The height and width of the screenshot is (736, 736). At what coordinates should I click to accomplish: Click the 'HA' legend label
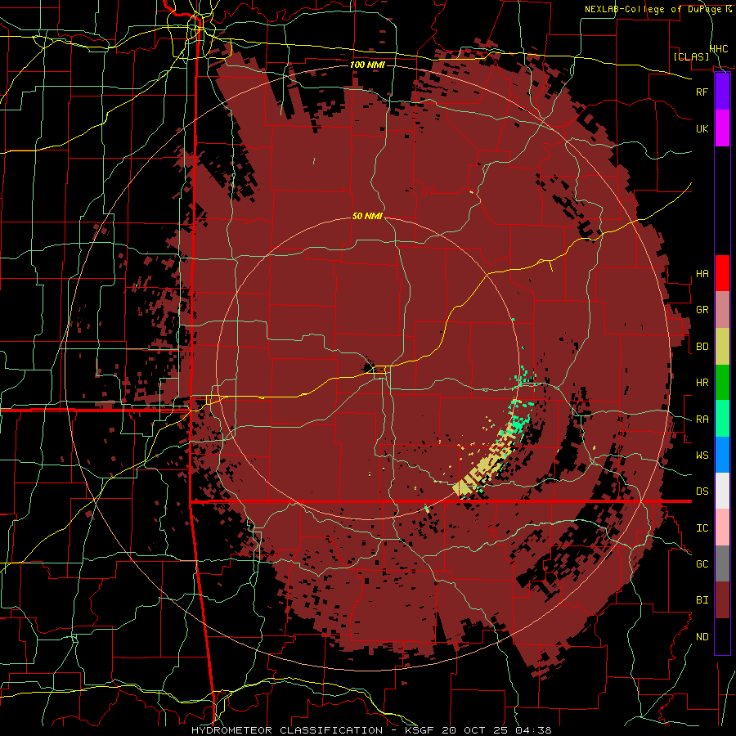702,274
